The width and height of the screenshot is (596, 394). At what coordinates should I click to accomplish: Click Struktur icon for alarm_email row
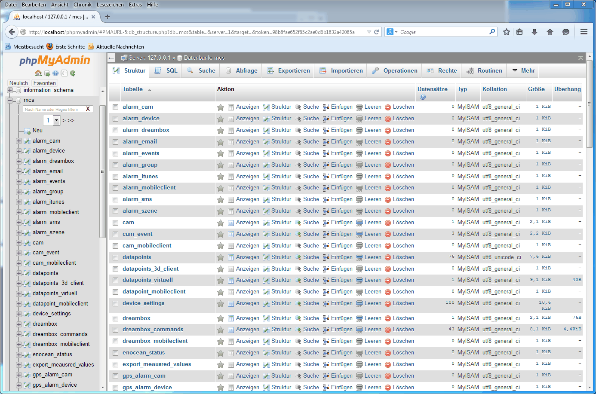(x=266, y=142)
